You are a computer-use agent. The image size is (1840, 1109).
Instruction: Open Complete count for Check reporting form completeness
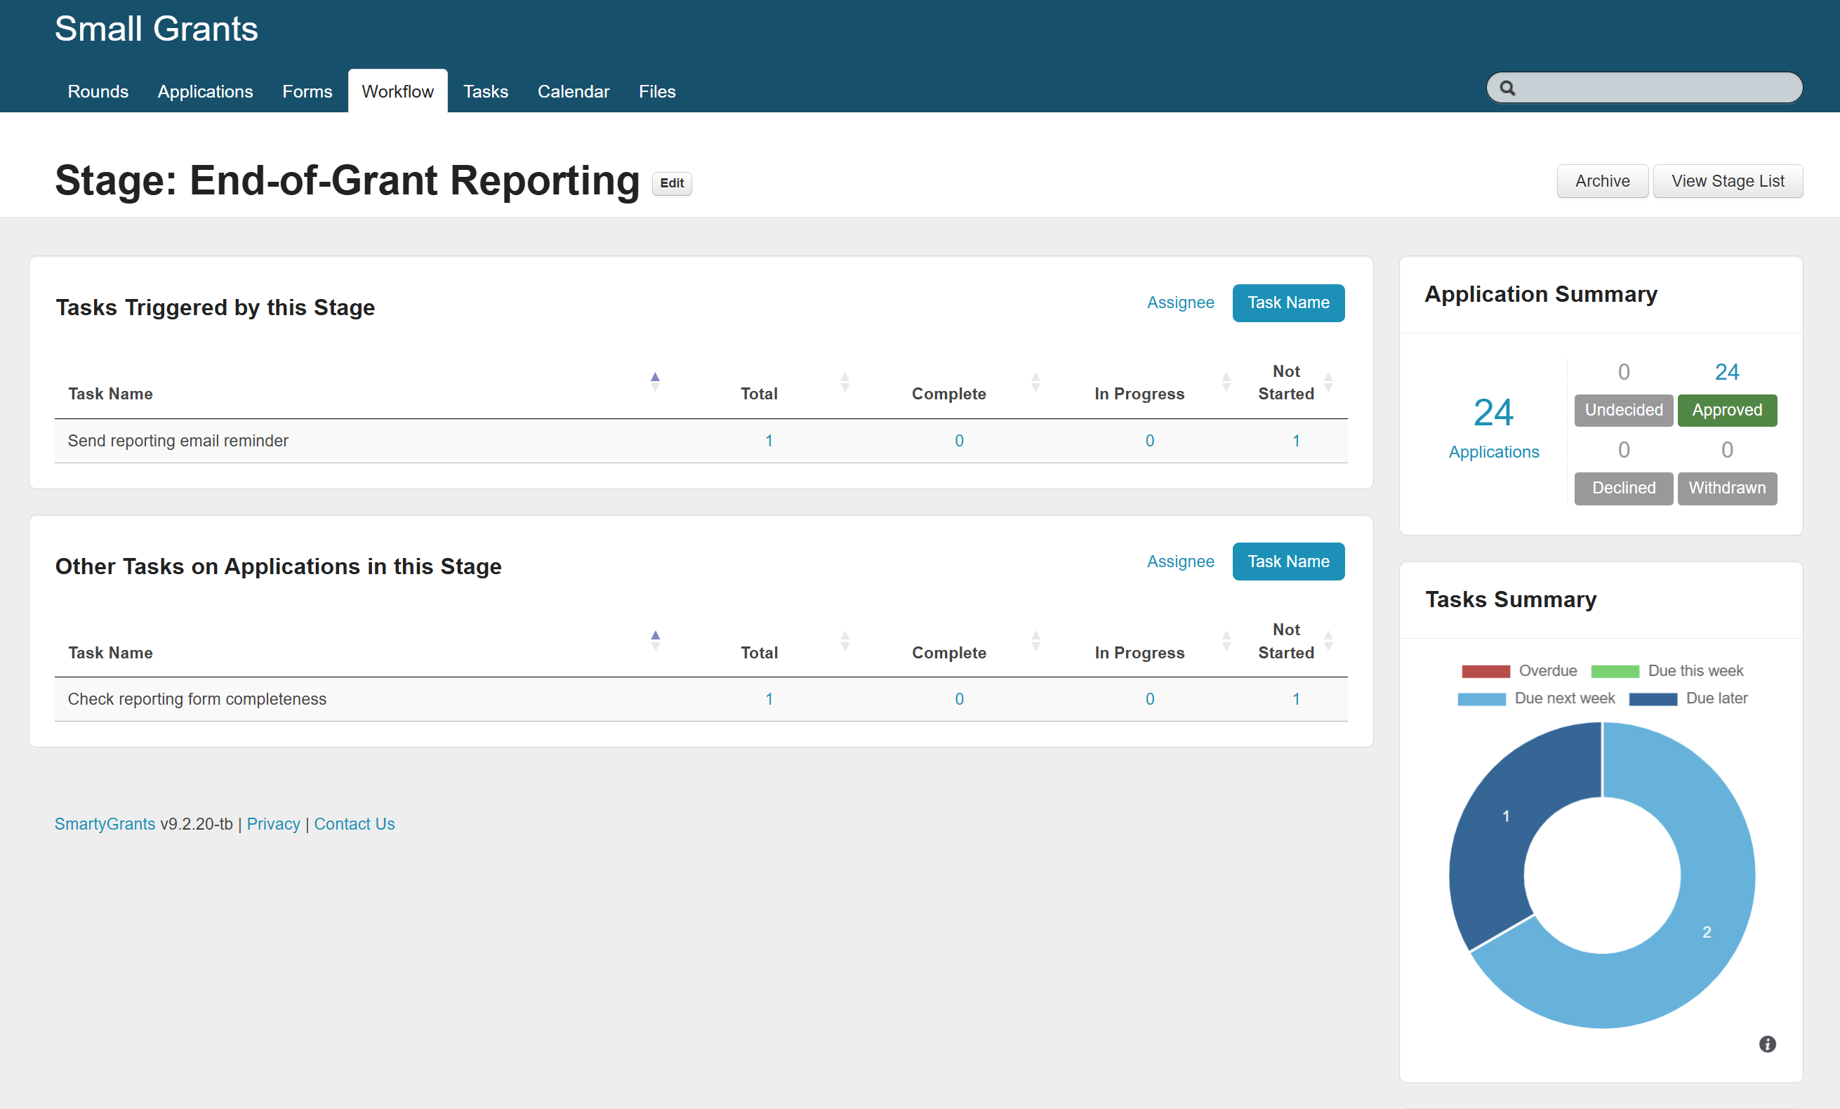pos(959,699)
